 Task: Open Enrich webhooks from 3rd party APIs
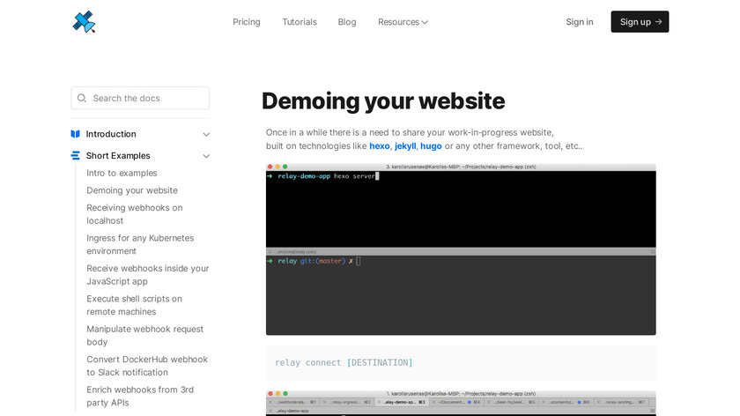(x=140, y=396)
